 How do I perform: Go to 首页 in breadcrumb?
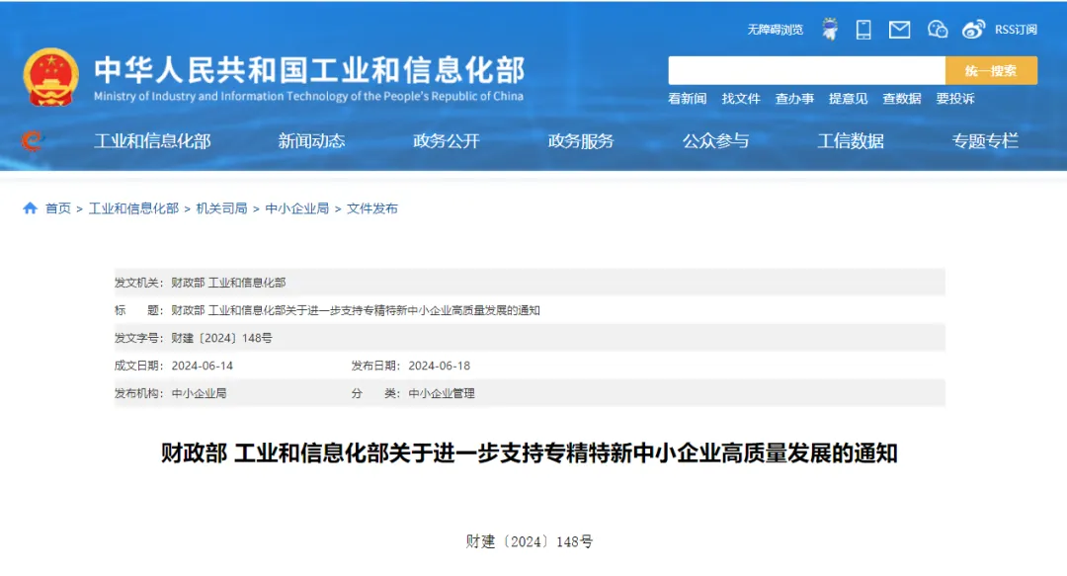58,208
